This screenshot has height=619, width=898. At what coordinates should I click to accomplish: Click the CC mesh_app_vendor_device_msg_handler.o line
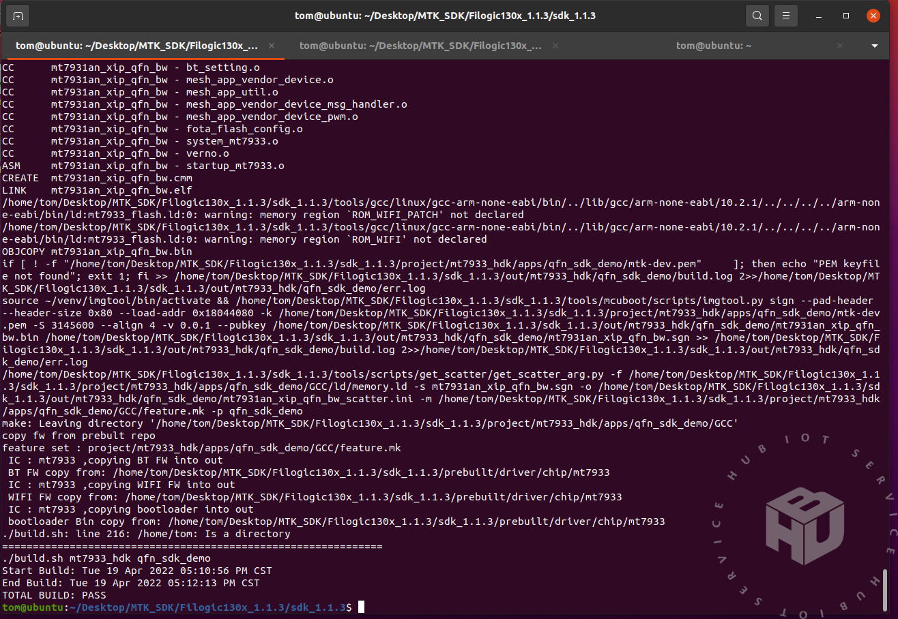pos(205,104)
